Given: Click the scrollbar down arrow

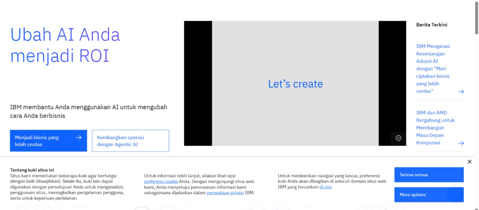Looking at the screenshot, I should [476, 209].
